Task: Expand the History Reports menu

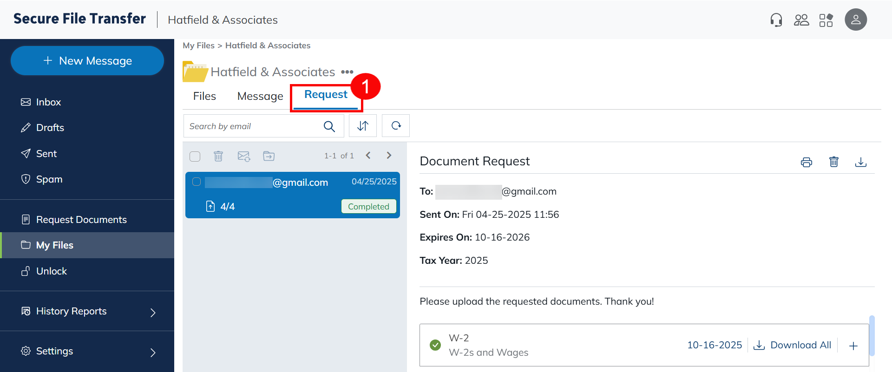Action: 153,313
